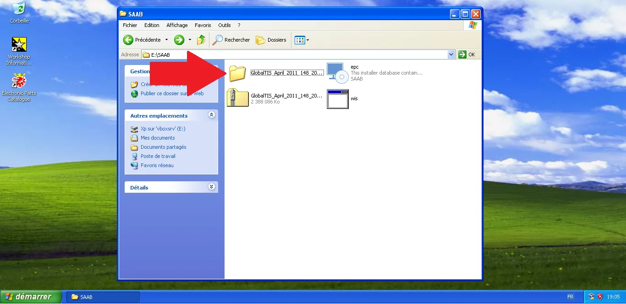Open the address bar dropdown
This screenshot has width=626, height=304.
tap(450, 54)
